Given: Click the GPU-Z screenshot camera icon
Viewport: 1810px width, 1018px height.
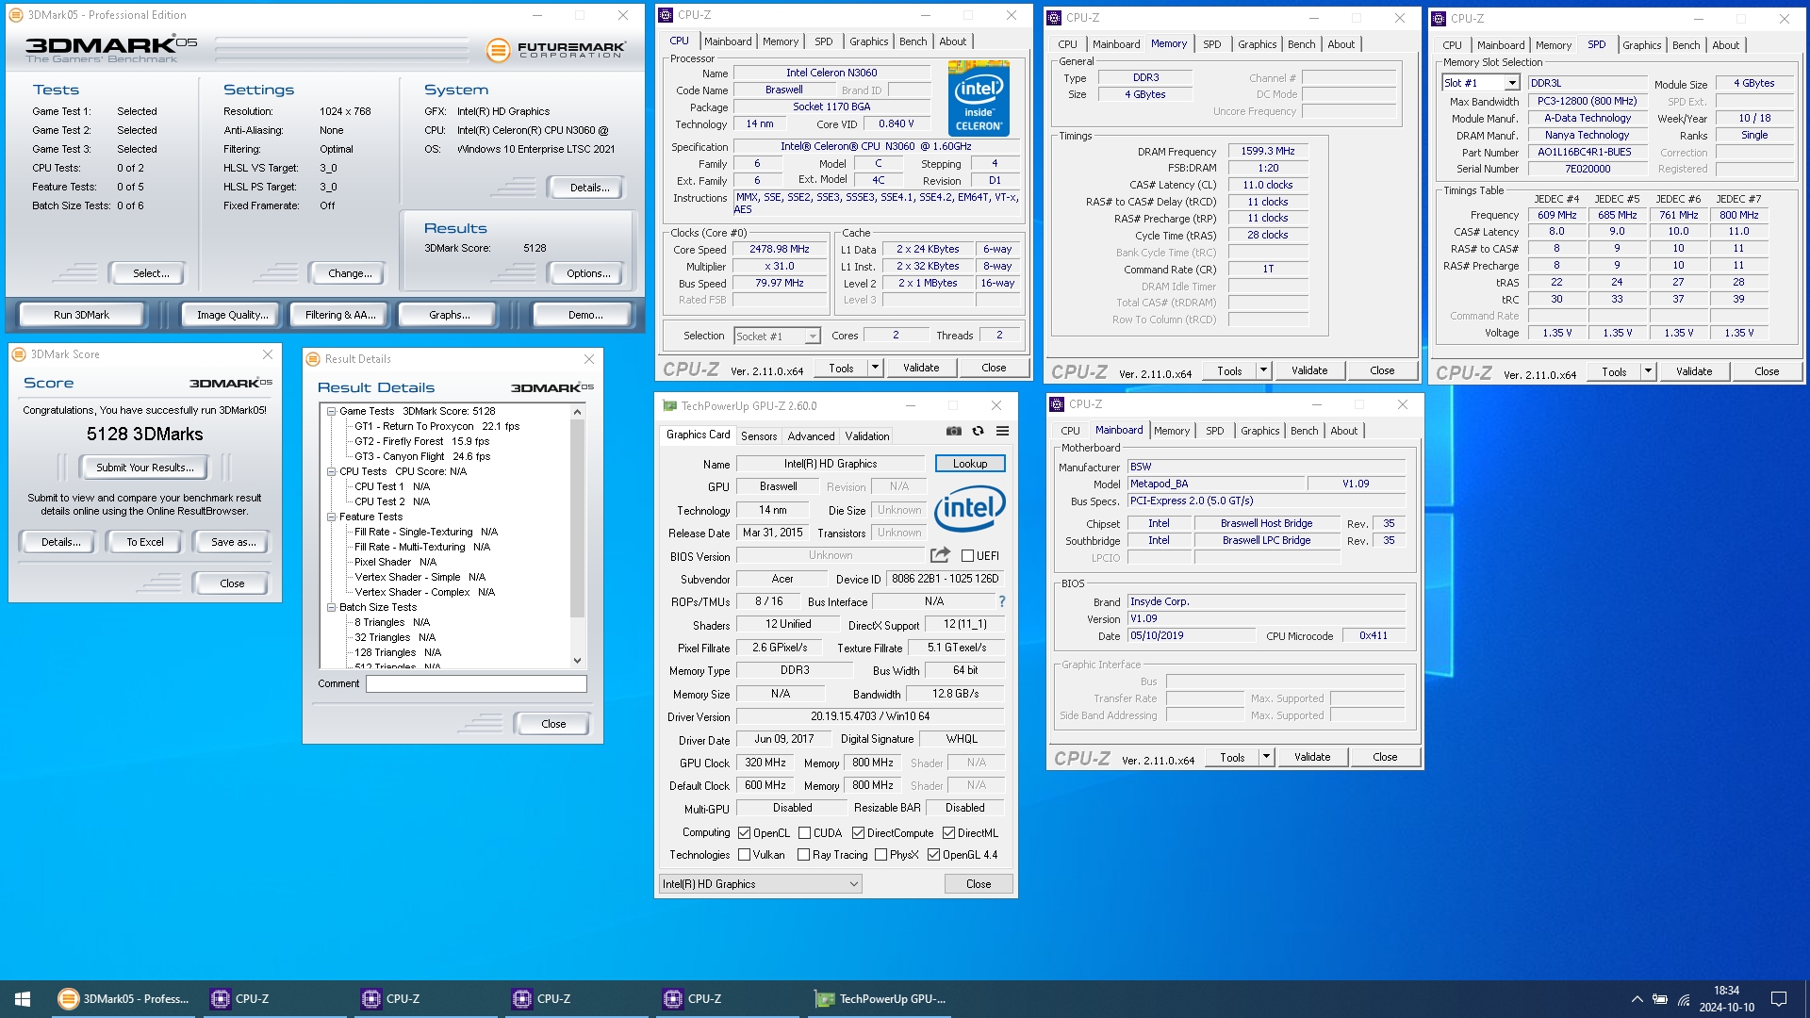Looking at the screenshot, I should (x=954, y=431).
